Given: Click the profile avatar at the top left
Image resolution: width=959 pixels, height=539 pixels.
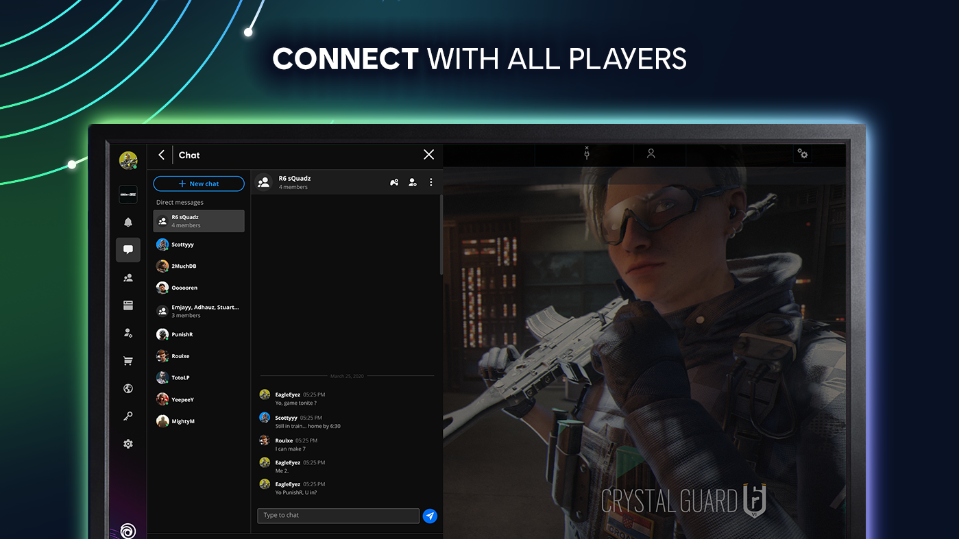Looking at the screenshot, I should pyautogui.click(x=128, y=159).
